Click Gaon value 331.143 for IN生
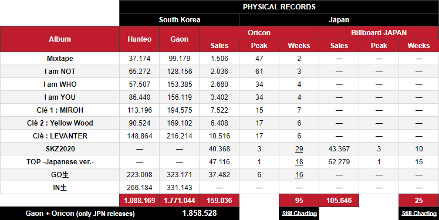 click(x=180, y=188)
